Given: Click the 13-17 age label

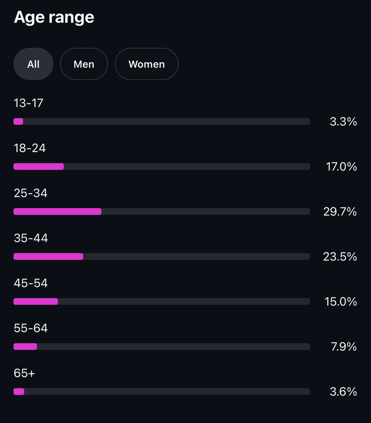Looking at the screenshot, I should tap(28, 103).
